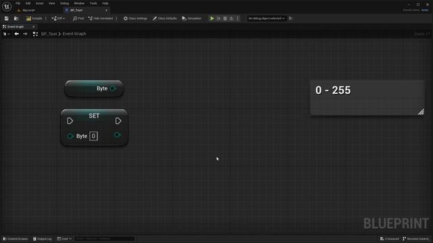Open the File menu
The width and height of the screenshot is (433, 243).
pyautogui.click(x=18, y=3)
